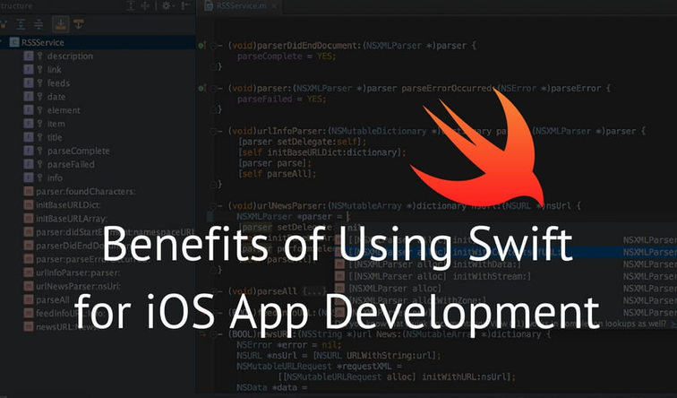Select RSSService class node in Structure tree
Image resolution: width=677 pixels, height=398 pixels.
[98, 42]
